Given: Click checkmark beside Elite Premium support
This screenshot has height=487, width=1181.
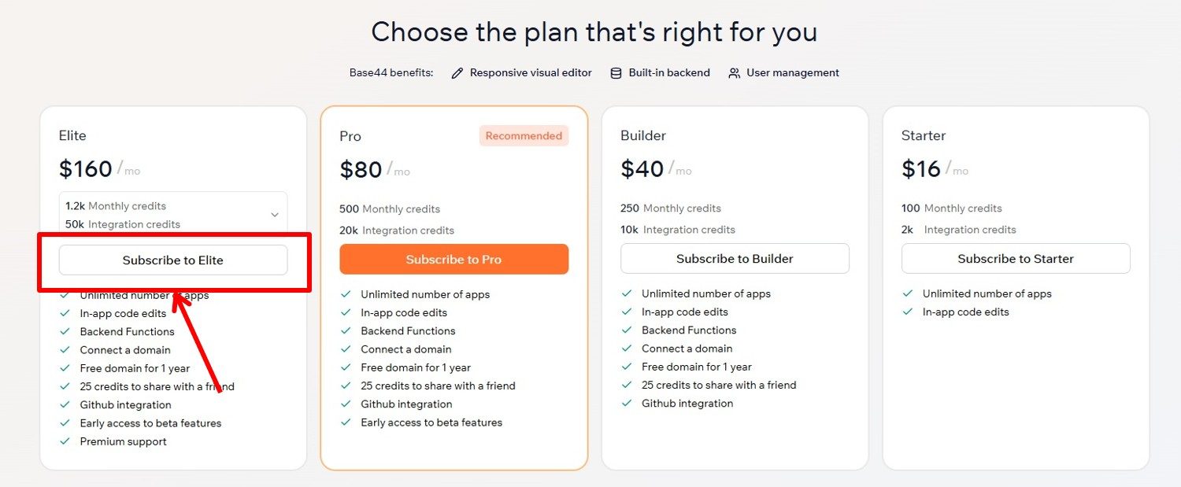Looking at the screenshot, I should 65,441.
